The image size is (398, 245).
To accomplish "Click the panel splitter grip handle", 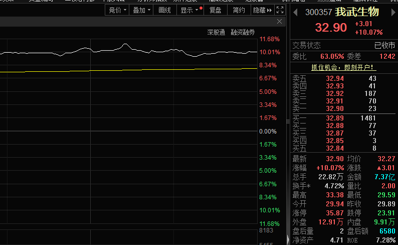I will [288, 120].
